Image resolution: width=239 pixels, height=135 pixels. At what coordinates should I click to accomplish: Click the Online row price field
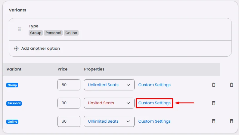(69, 121)
